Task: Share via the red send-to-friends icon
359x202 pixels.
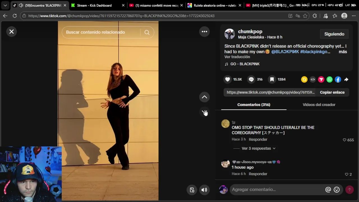Action: [321, 80]
